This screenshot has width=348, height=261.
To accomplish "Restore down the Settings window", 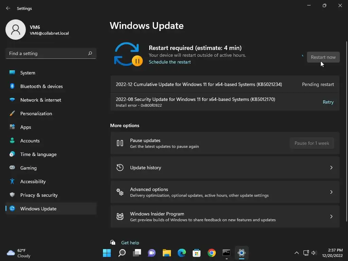I will [x=324, y=5].
